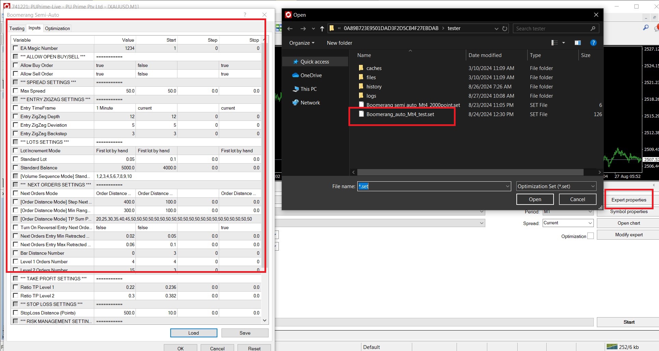Select Boomerang_auto_Mt4_test.set file
This screenshot has width=659, height=351.
400,114
